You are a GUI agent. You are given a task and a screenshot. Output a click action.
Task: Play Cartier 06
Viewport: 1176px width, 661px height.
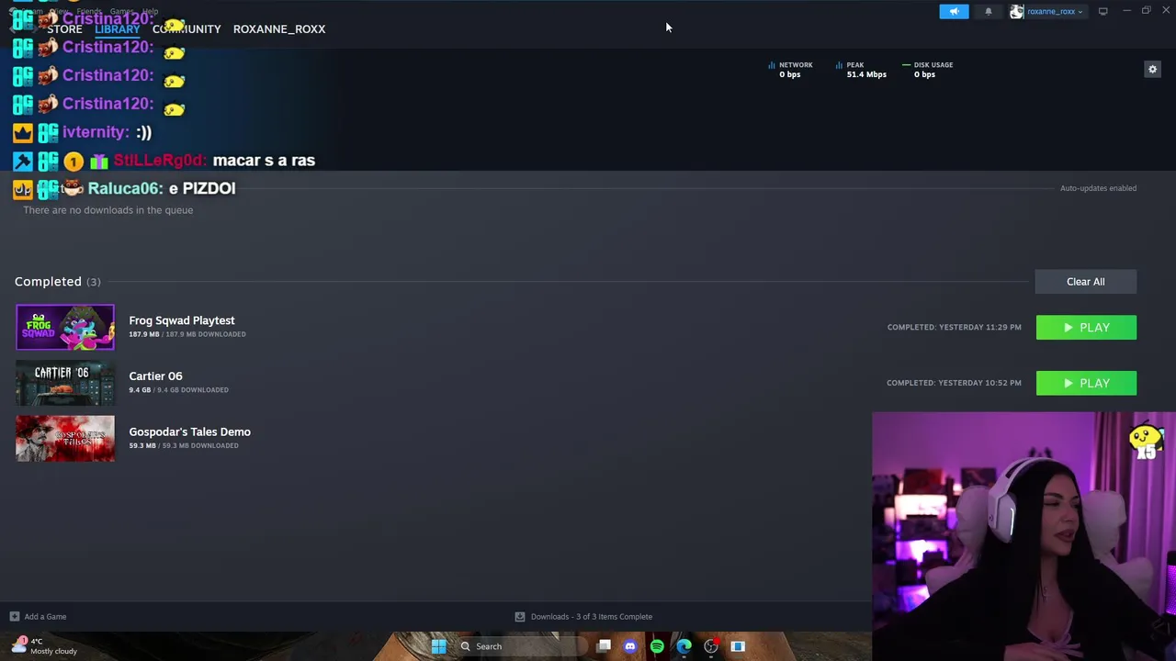tap(1086, 383)
